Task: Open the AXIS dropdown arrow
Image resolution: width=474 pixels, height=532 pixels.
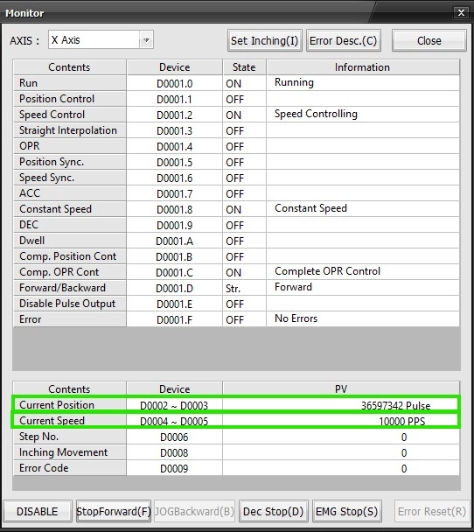Action: coord(146,40)
